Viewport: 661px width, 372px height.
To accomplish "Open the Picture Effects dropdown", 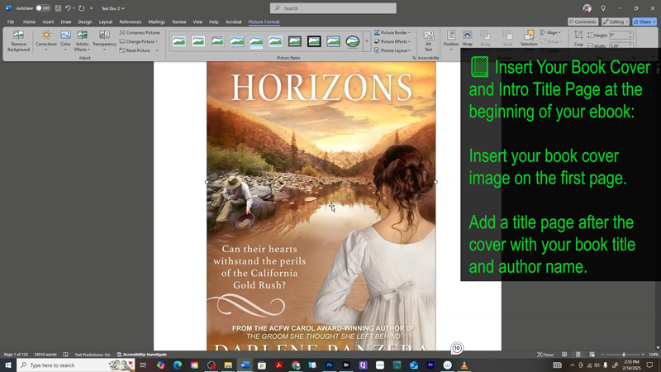I will point(392,41).
